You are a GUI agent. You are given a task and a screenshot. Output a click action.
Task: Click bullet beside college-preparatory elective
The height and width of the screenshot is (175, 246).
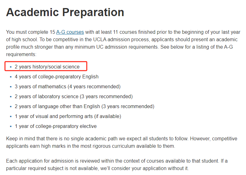11,126
